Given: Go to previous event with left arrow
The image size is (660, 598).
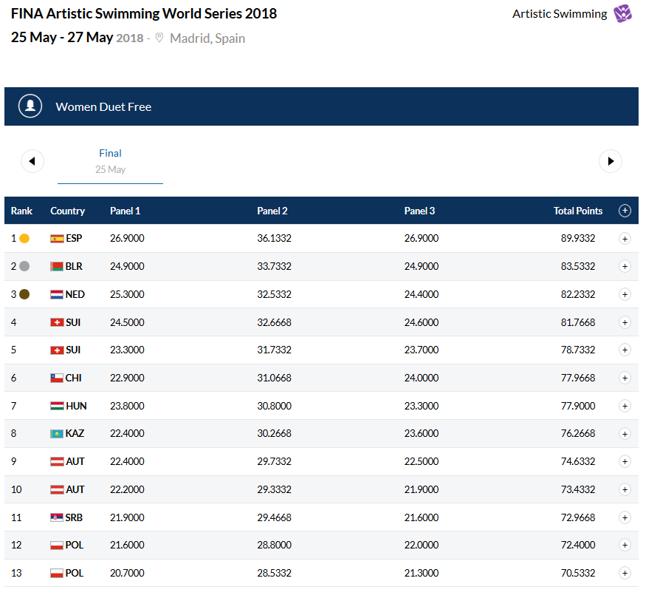Looking at the screenshot, I should pos(32,161).
